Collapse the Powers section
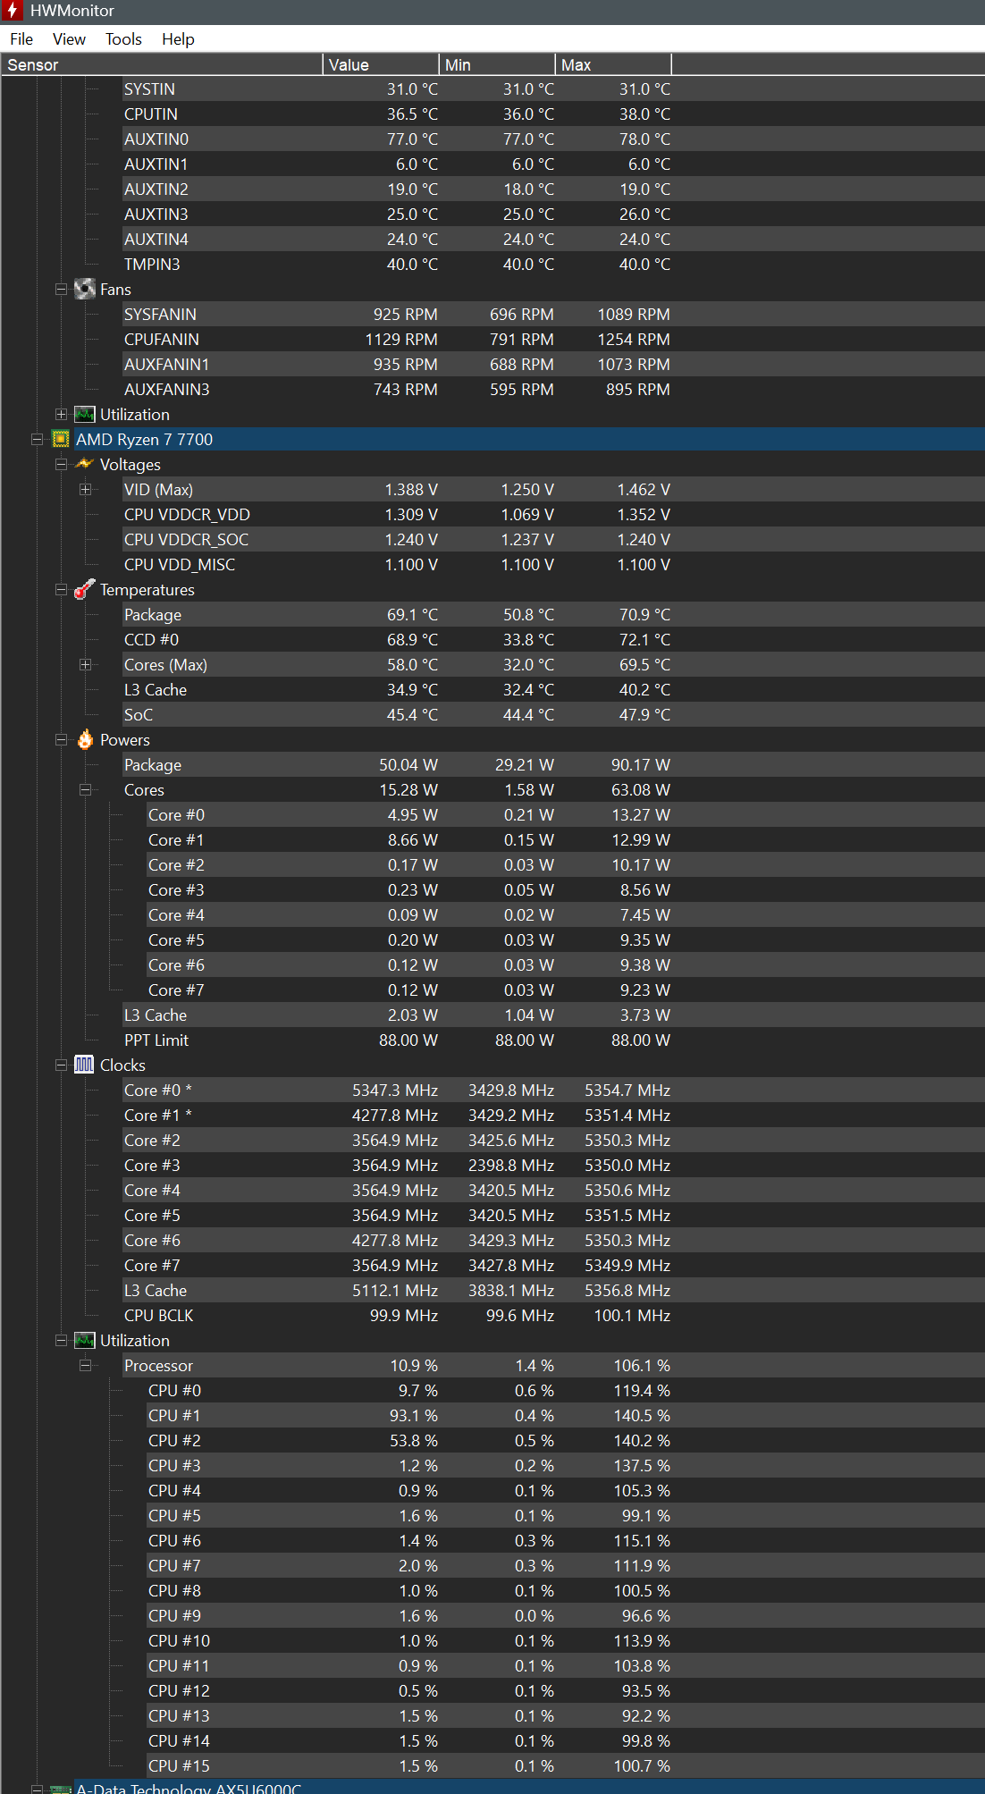 point(61,739)
